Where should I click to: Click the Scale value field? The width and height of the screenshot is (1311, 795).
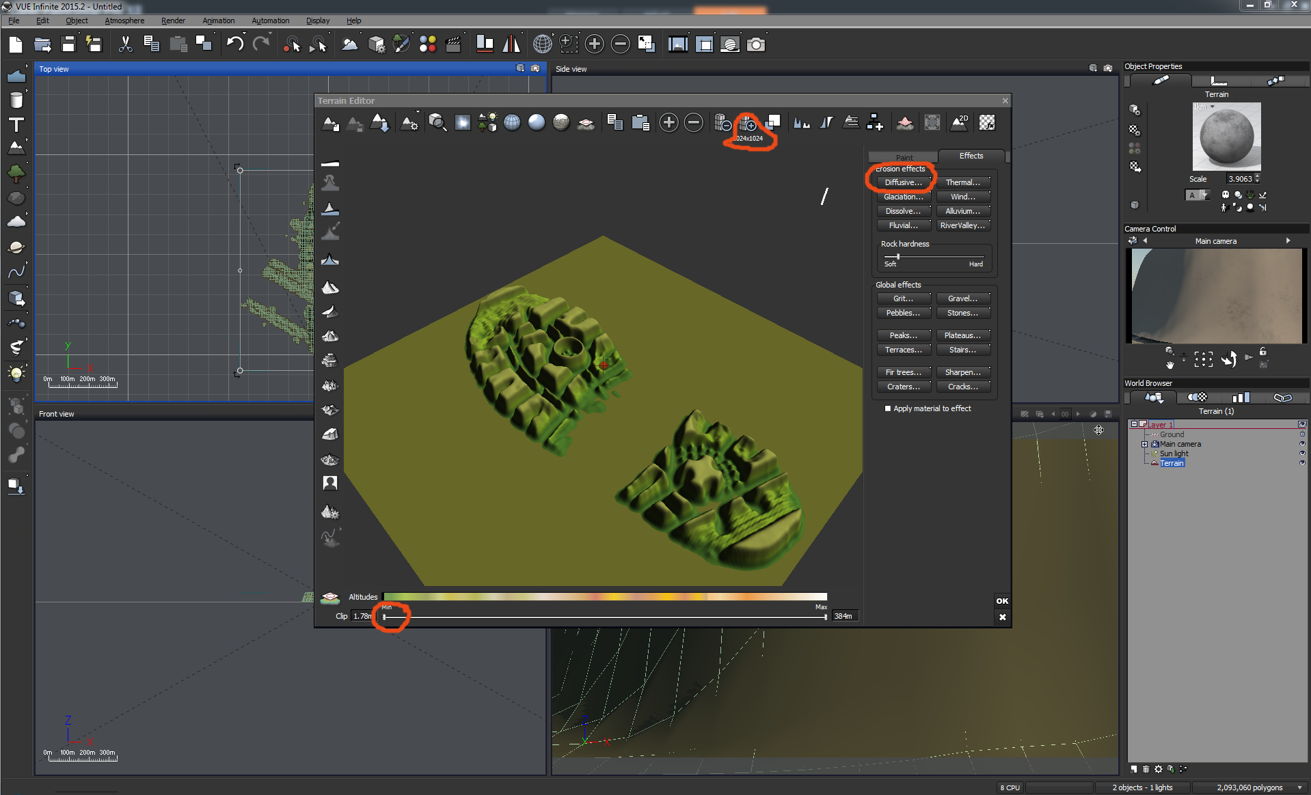[x=1240, y=179]
